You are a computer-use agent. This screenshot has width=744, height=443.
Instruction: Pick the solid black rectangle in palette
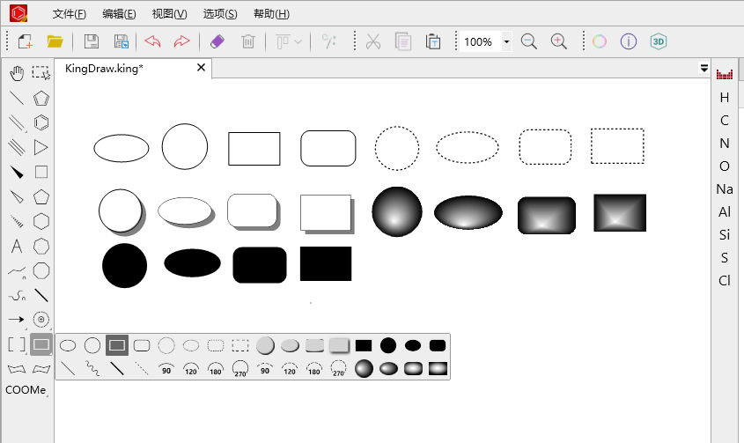point(364,345)
